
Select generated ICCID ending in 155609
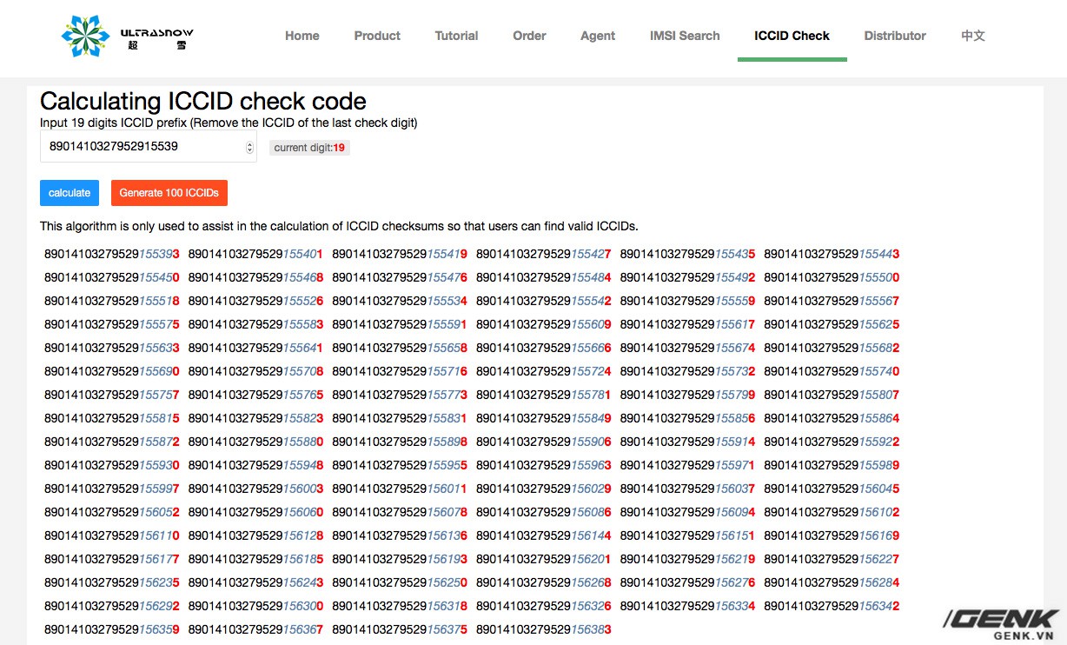(544, 325)
